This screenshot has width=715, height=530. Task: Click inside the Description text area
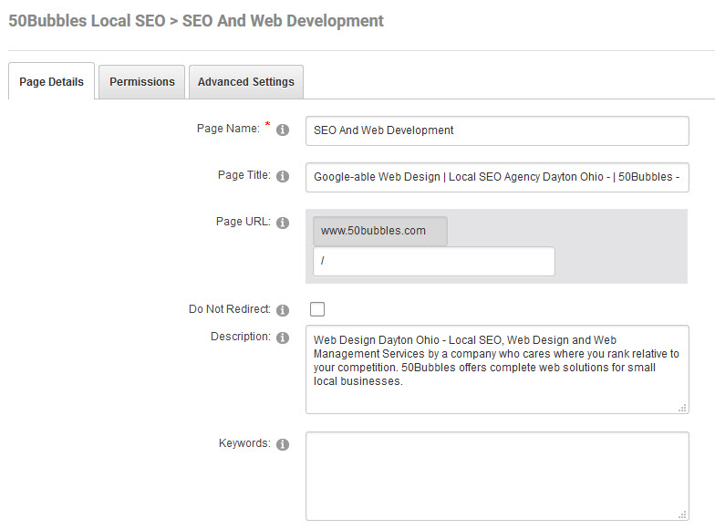497,369
